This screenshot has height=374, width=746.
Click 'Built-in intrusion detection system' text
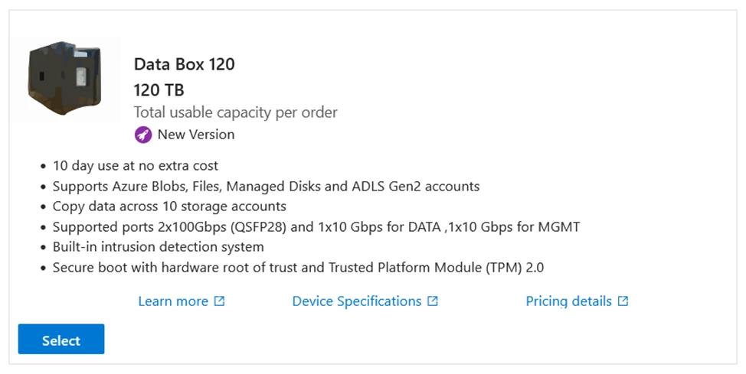point(158,247)
